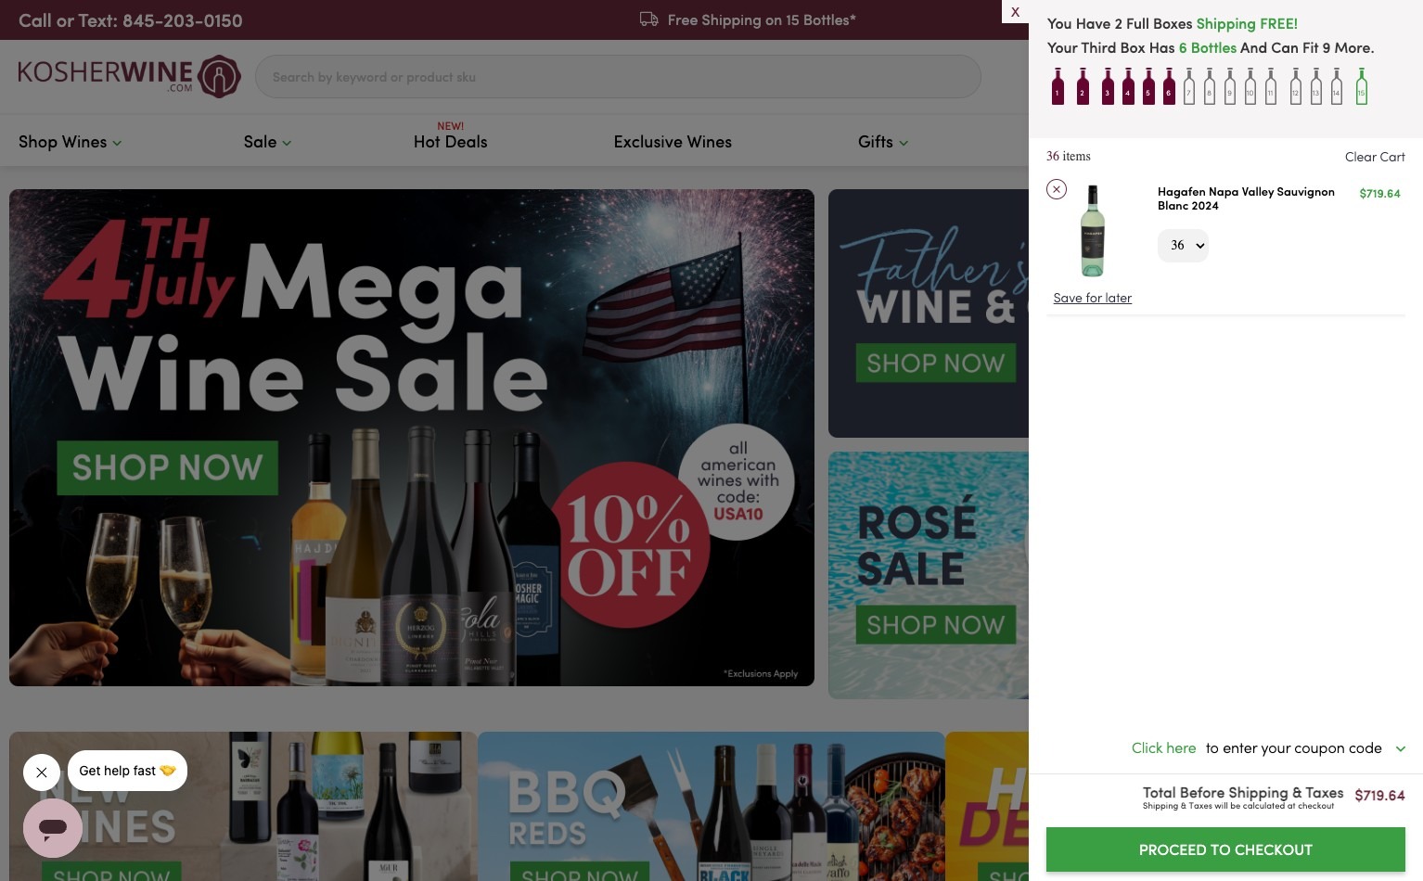Click the Clear Cart link
Image resolution: width=1423 pixels, height=881 pixels.
[1375, 157]
